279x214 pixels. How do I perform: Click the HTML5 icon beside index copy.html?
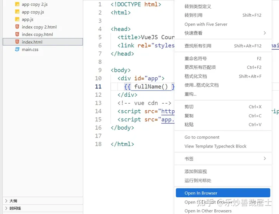click(x=17, y=34)
